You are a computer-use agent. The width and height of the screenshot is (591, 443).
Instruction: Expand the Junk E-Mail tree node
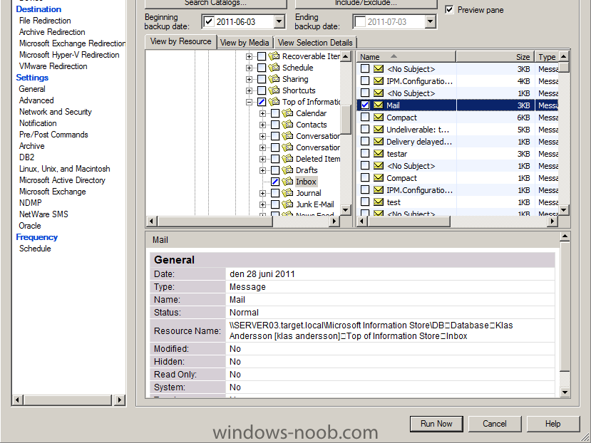[263, 204]
